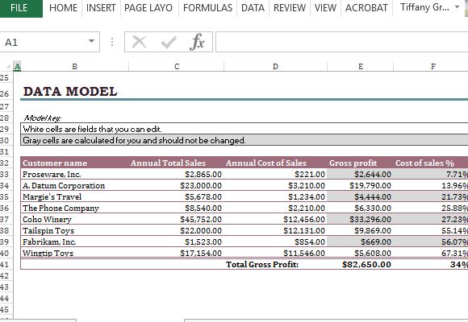Click into the formula bar

[x=341, y=42]
